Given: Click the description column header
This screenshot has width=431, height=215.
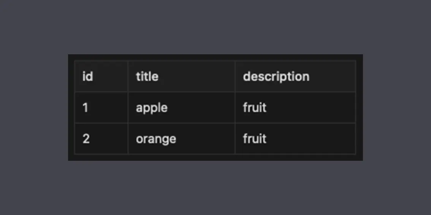Looking at the screenshot, I should tap(295, 76).
